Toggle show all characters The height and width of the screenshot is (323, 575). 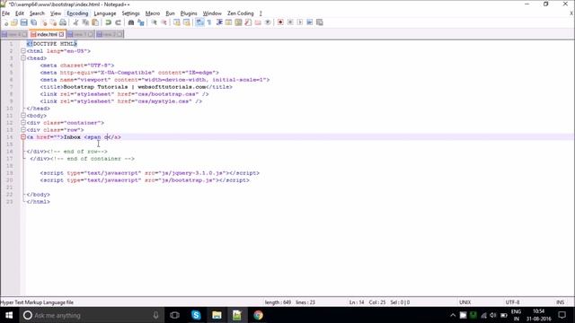click(209, 22)
